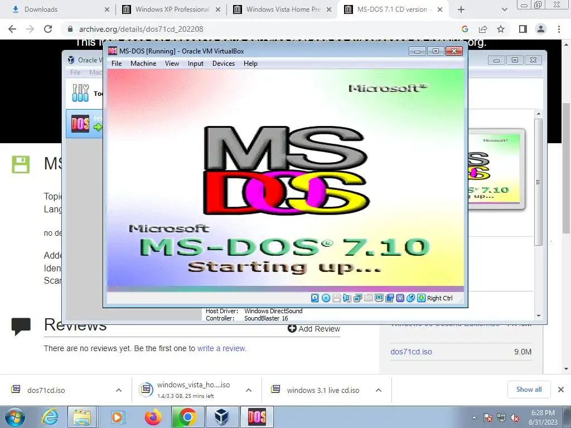Click the floppy drive icon in VM status bar
571x428 pixels.
pyautogui.click(x=336, y=298)
